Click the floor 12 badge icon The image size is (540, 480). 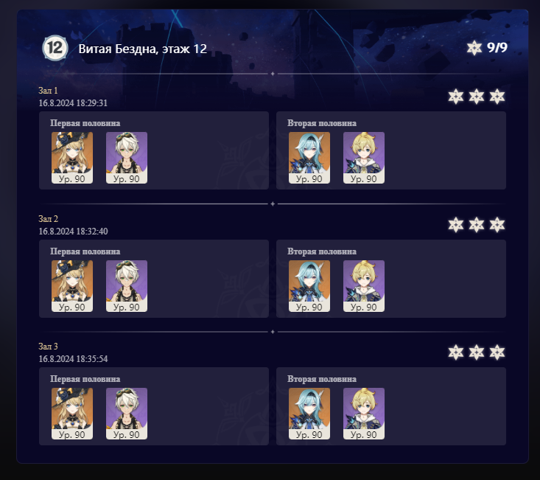55,48
